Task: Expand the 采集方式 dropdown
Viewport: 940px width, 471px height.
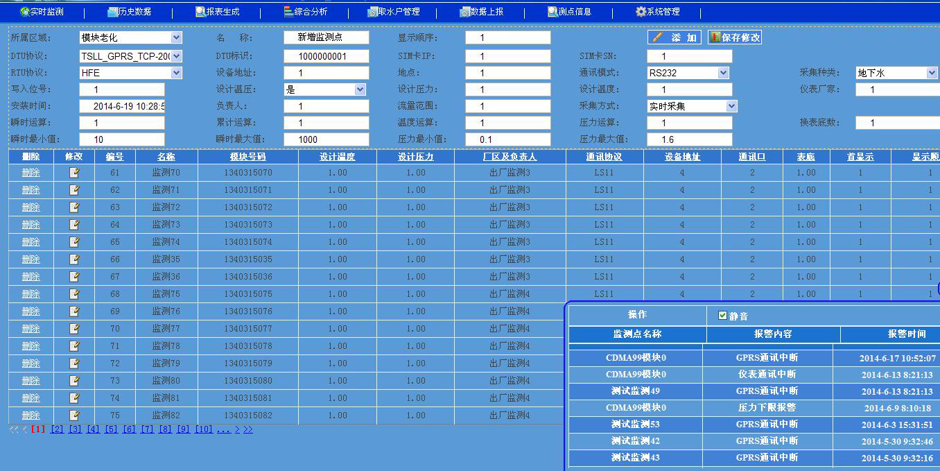Action: 731,106
